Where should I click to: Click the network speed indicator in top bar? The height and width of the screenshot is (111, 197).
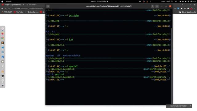coord(165,1)
